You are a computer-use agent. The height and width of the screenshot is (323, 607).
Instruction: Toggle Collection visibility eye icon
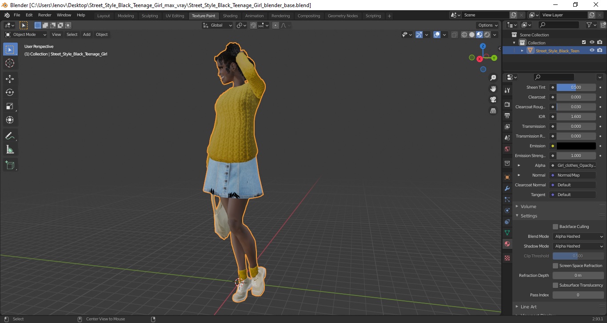click(592, 43)
